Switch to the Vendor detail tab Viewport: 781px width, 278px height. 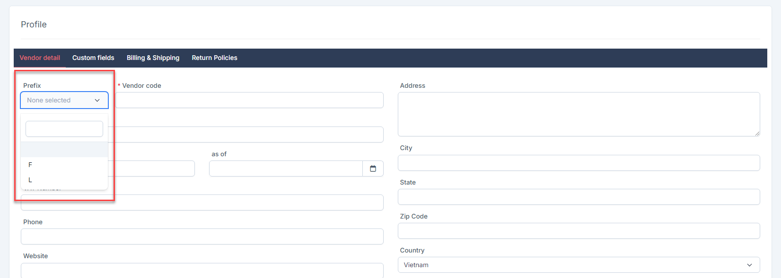[40, 58]
